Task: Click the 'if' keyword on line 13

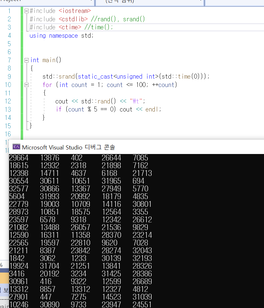Action: [x=59, y=109]
